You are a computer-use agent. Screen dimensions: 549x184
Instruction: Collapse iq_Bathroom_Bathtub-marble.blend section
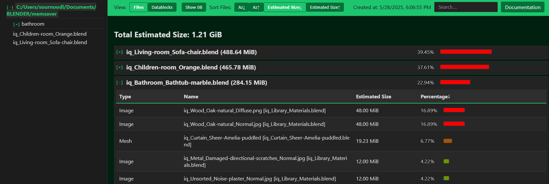[x=120, y=83]
